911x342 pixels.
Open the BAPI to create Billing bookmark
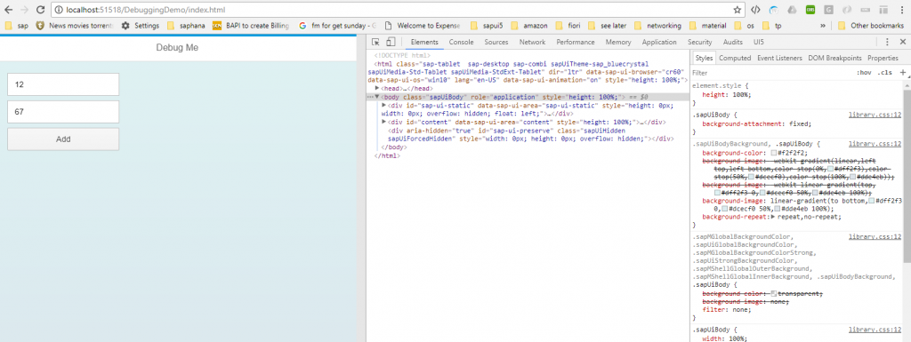250,26
